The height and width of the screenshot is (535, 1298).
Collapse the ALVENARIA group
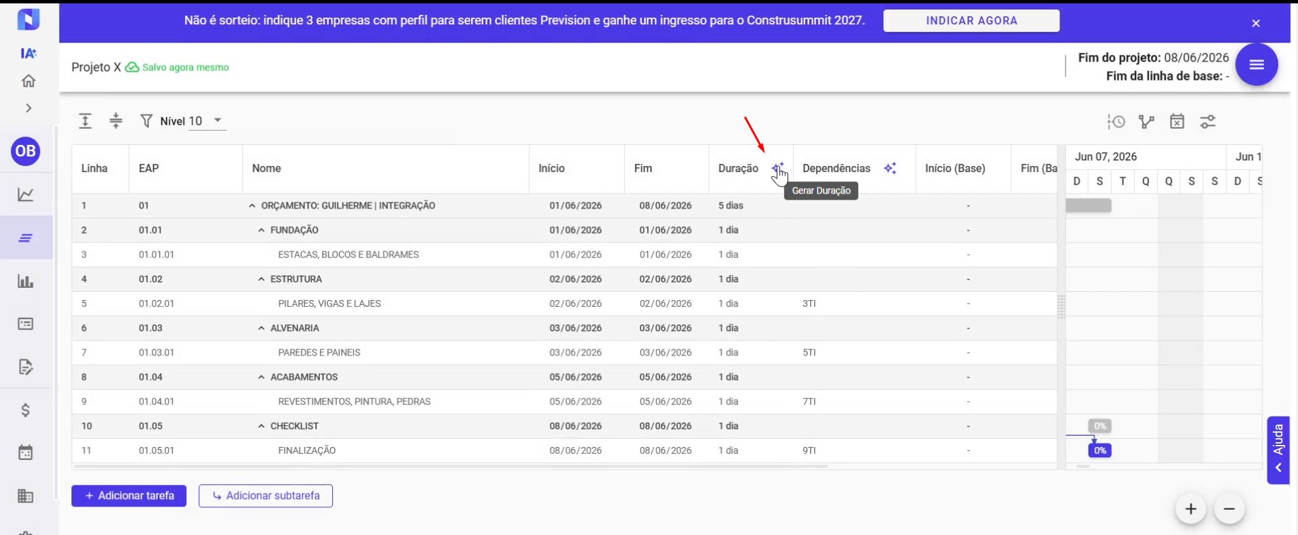pyautogui.click(x=261, y=328)
